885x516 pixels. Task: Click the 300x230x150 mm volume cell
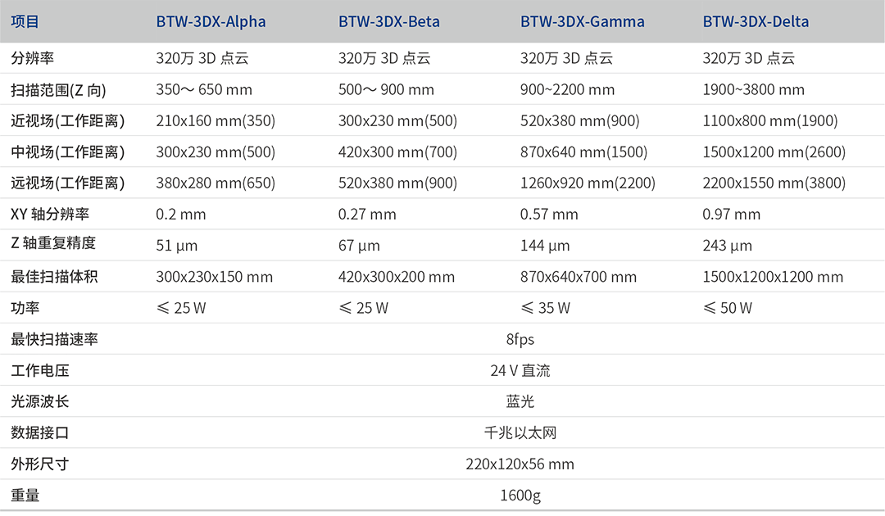pyautogui.click(x=214, y=277)
